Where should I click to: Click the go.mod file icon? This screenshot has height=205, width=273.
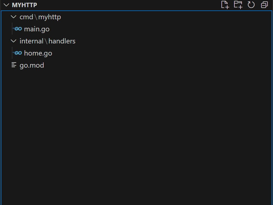pyautogui.click(x=14, y=65)
